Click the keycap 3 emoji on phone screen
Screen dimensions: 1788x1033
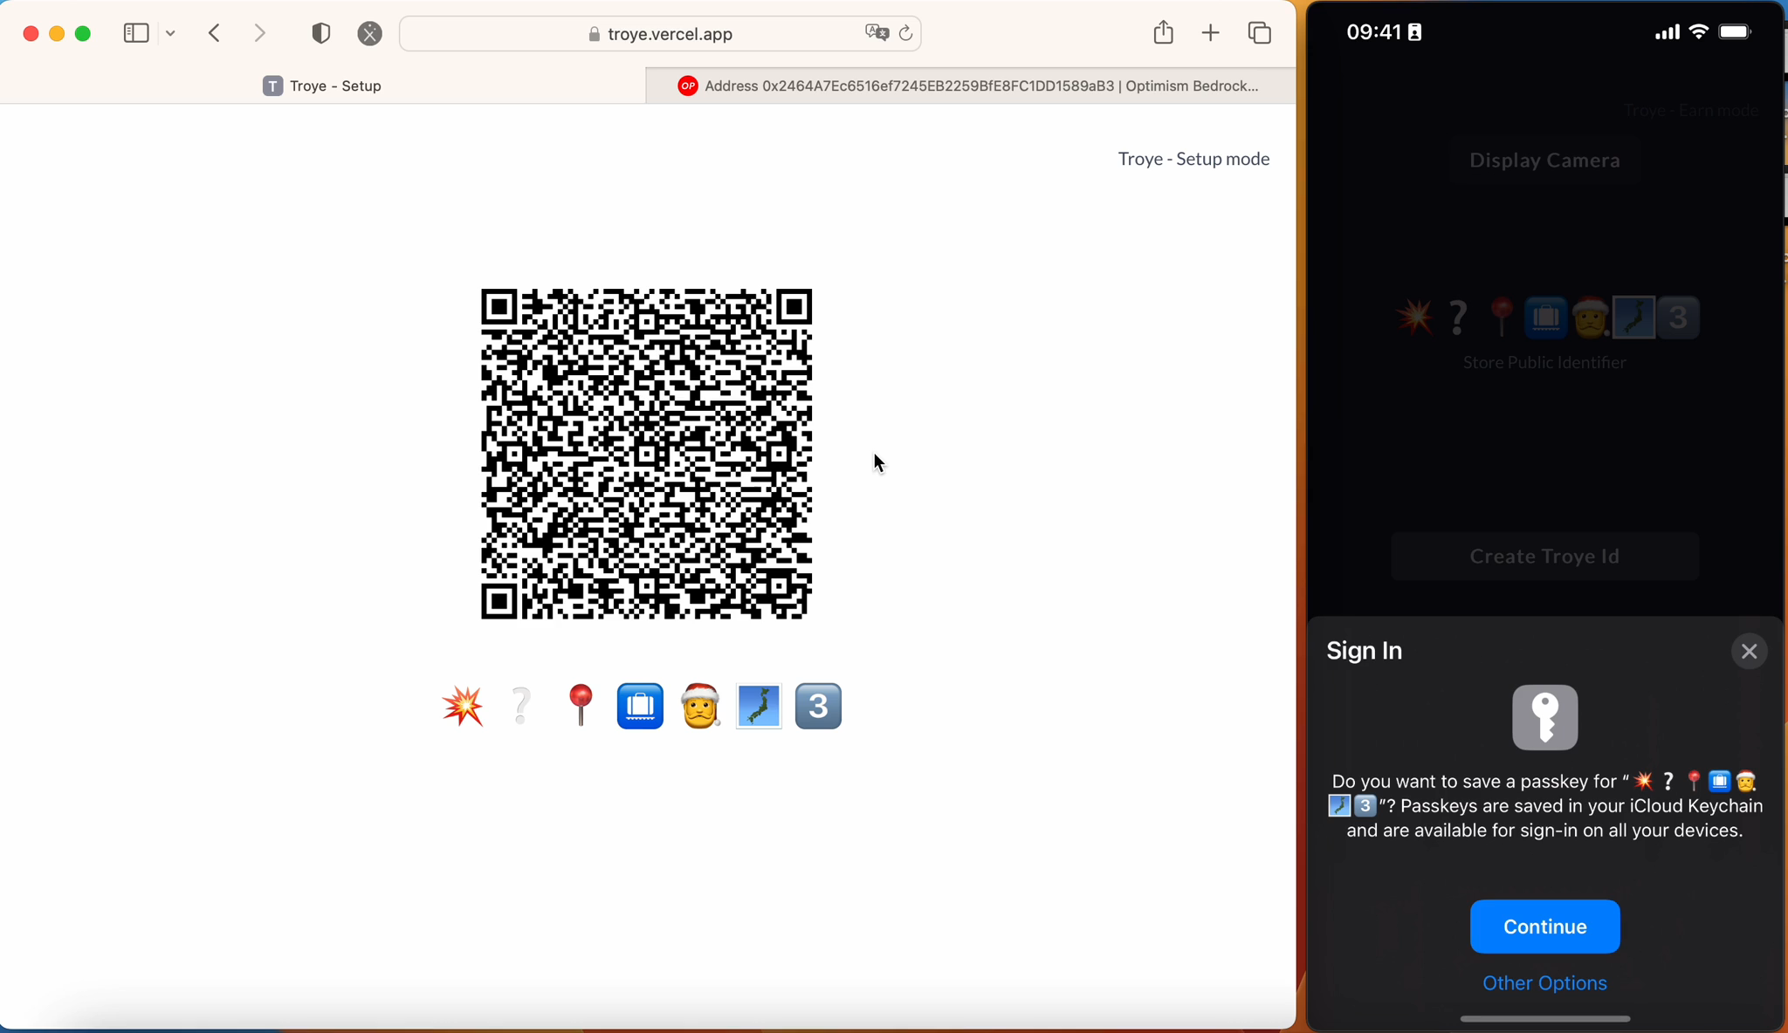(x=1678, y=318)
